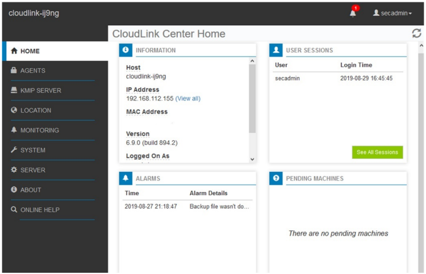Click the login time 2019-08-29 16:45:45
The height and width of the screenshot is (274, 426).
click(x=366, y=78)
